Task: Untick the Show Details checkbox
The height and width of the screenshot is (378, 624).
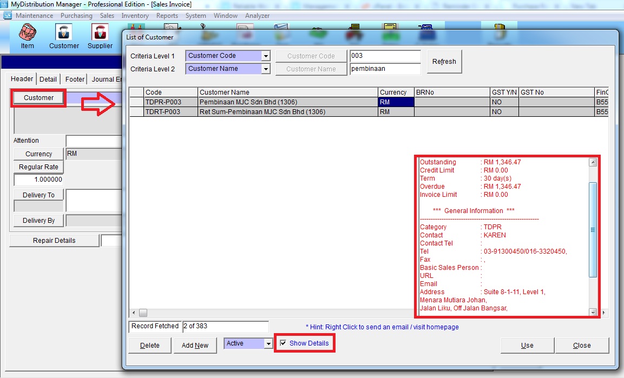Action: 283,343
